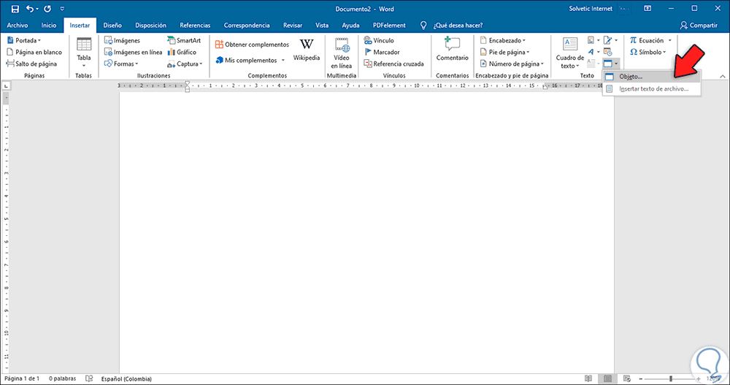Switch to the Revisar tab
730x385 pixels.
pyautogui.click(x=293, y=25)
